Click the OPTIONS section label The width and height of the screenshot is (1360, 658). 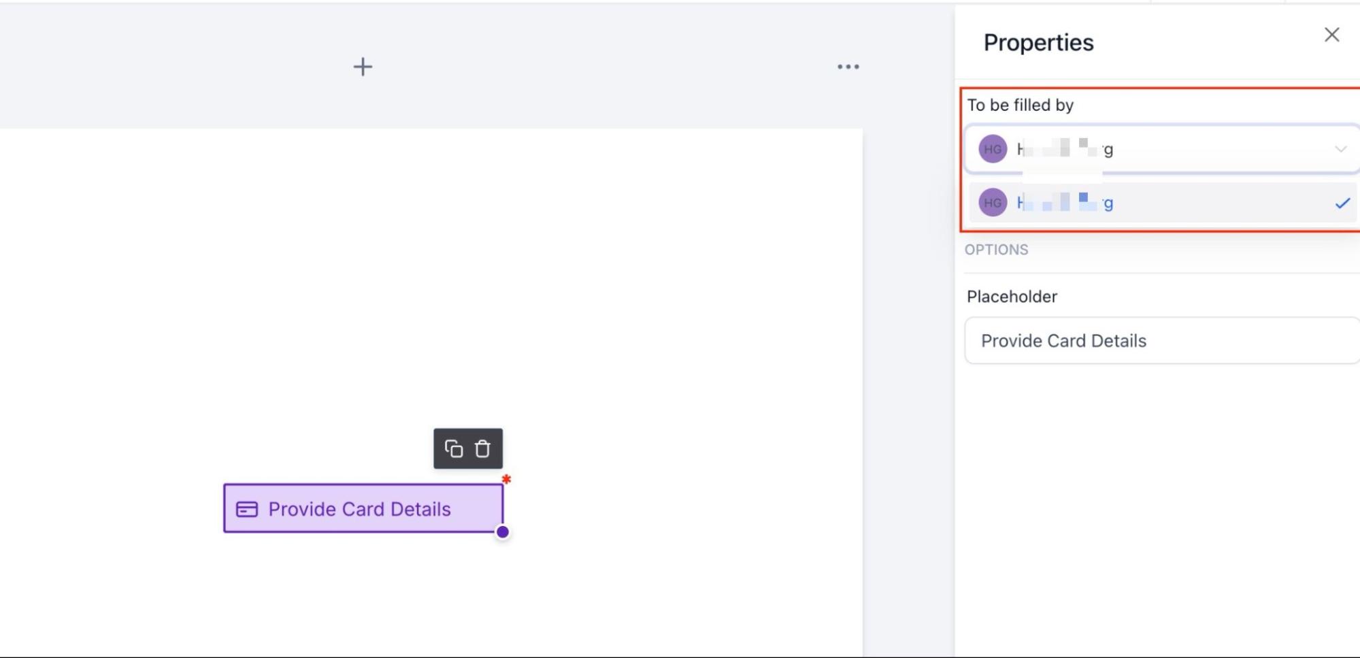[x=996, y=250]
